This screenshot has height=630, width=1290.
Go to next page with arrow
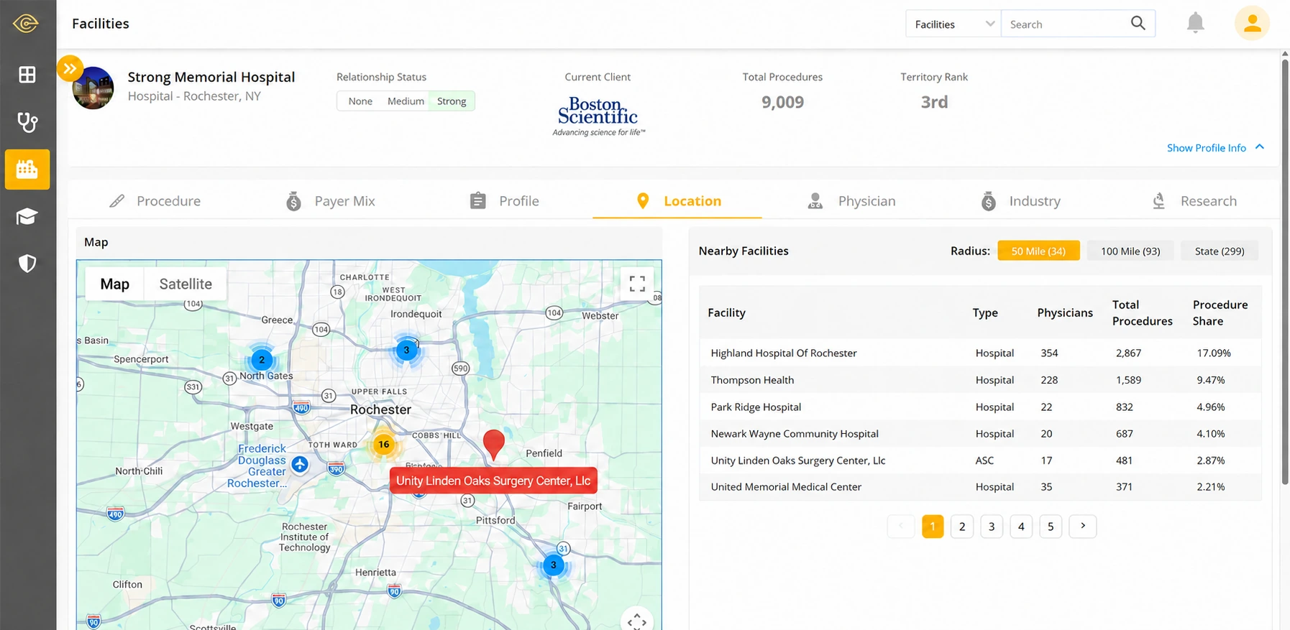(x=1083, y=527)
